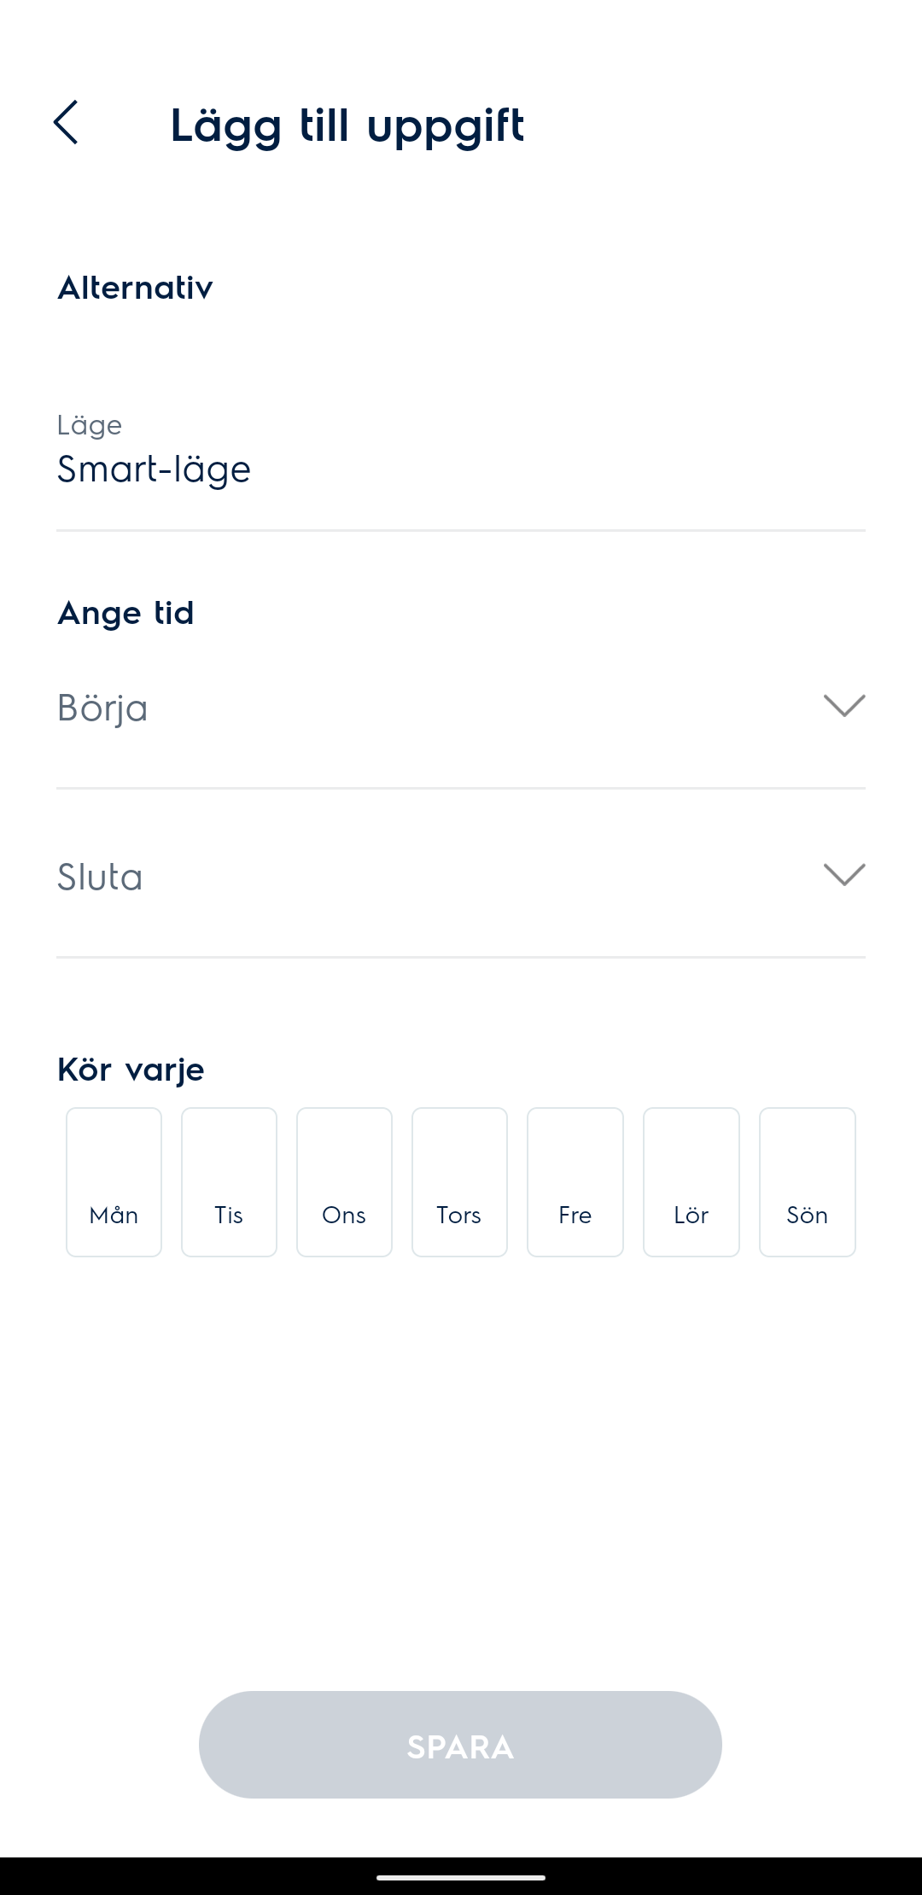Toggle Monday (Mån) day selector

click(114, 1181)
